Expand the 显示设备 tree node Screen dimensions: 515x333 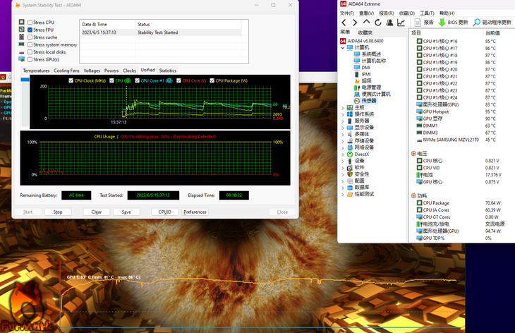point(343,128)
